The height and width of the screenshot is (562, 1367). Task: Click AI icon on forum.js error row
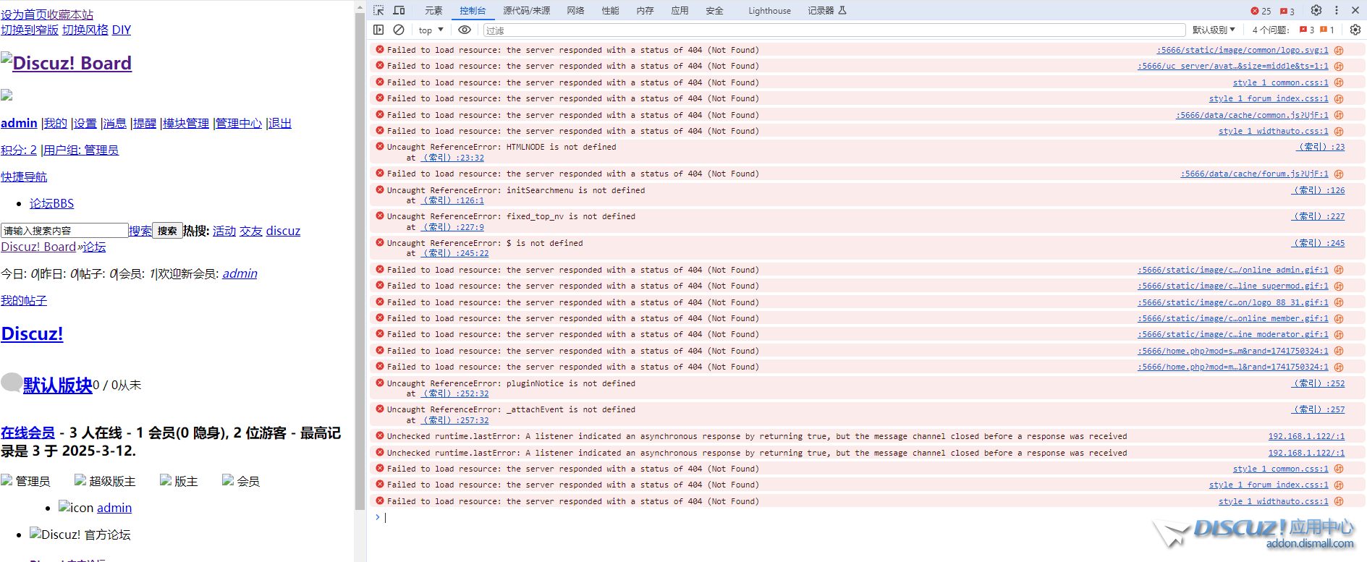(1339, 174)
